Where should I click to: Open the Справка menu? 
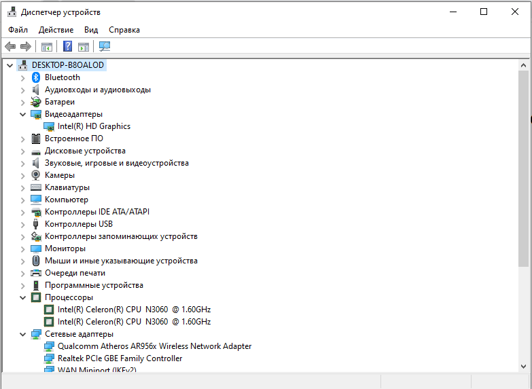(x=124, y=30)
